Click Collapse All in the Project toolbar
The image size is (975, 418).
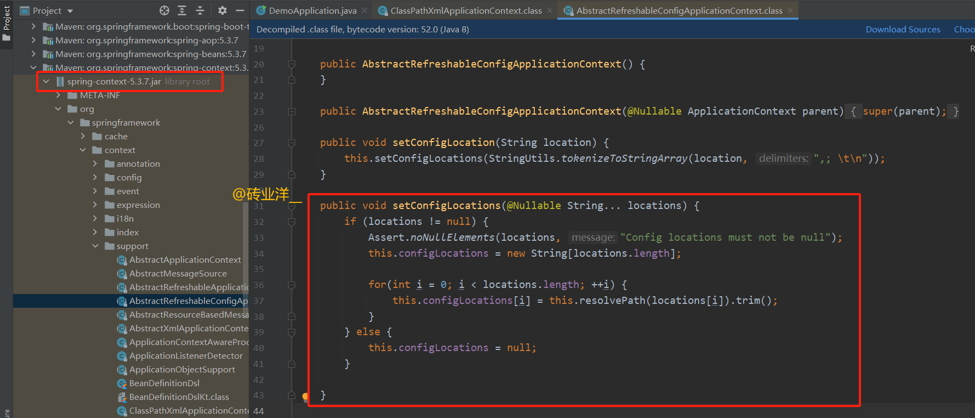[200, 10]
